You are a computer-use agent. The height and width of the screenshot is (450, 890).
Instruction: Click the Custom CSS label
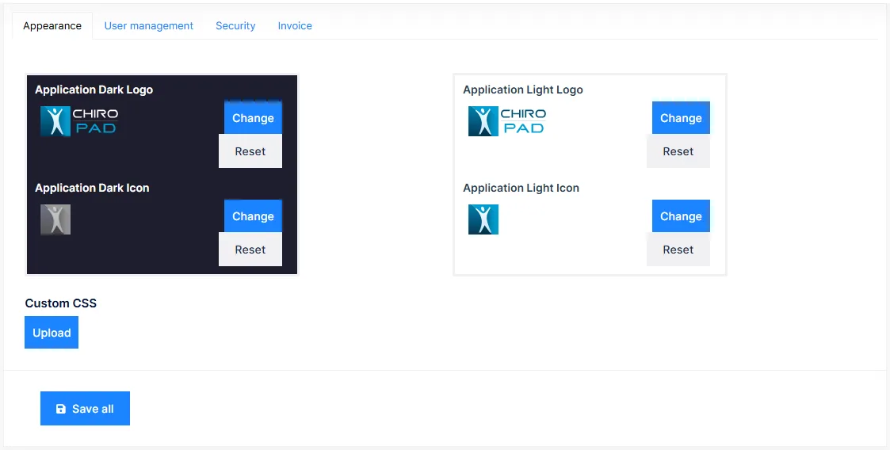pyautogui.click(x=61, y=303)
